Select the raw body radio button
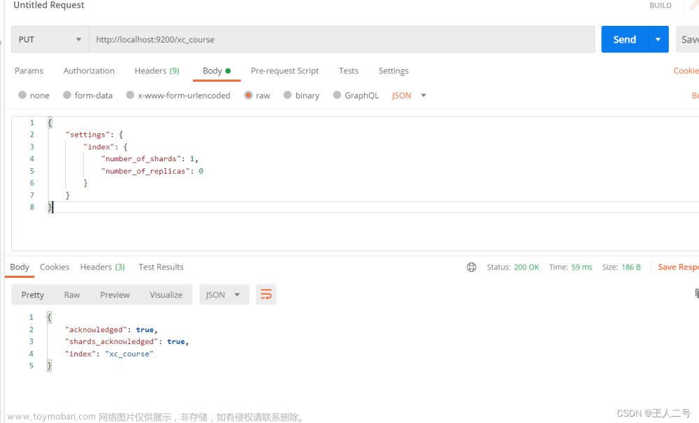 pyautogui.click(x=248, y=95)
